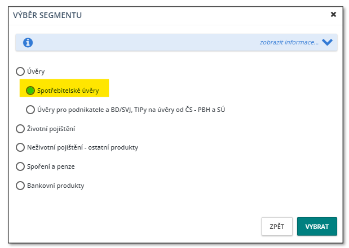Select Životní pojištění radio button
Screen dimensions: 349x248
(x=20, y=129)
